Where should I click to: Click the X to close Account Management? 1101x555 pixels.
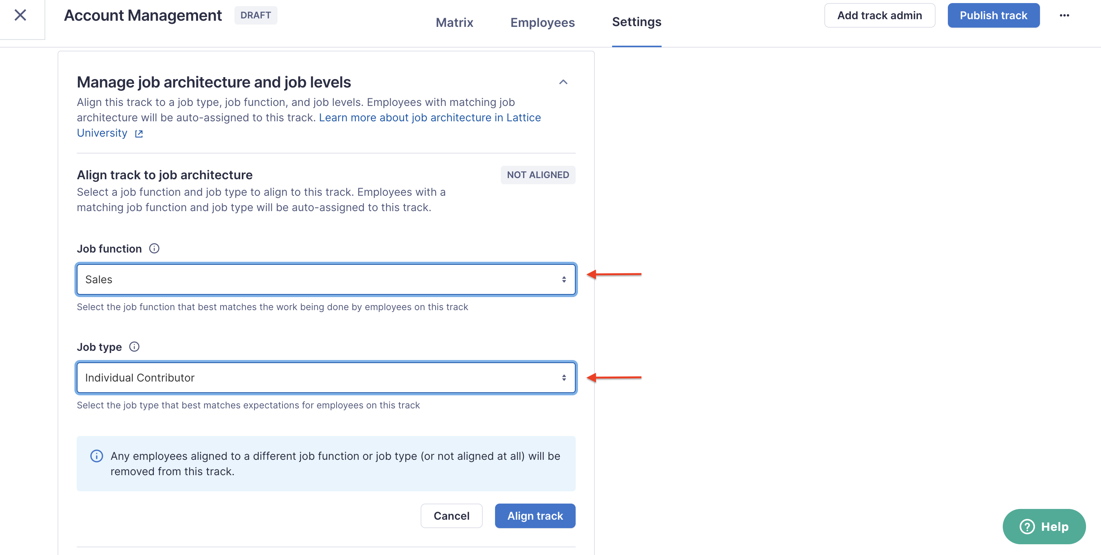click(20, 15)
